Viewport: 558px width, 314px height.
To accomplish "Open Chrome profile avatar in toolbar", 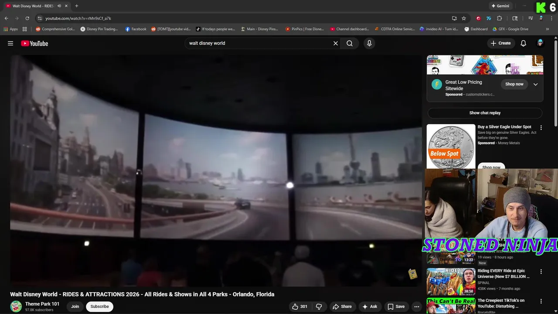I will click(541, 18).
